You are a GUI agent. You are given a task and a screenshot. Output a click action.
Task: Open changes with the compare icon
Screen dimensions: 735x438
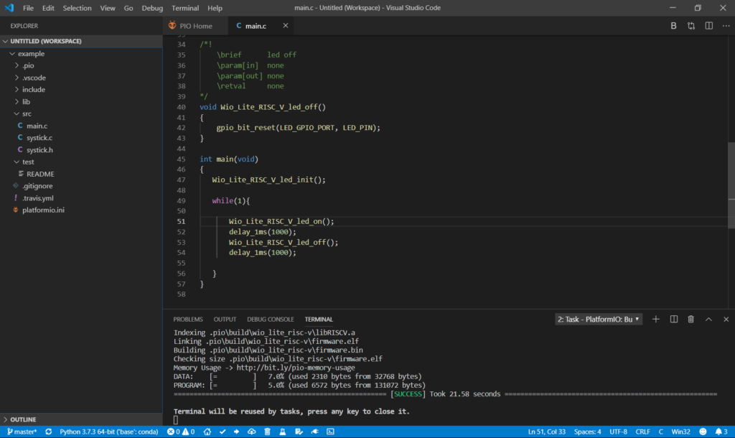(x=690, y=26)
